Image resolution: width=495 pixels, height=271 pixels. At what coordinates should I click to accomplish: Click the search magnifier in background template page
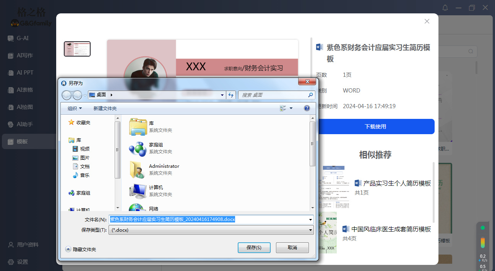471,51
